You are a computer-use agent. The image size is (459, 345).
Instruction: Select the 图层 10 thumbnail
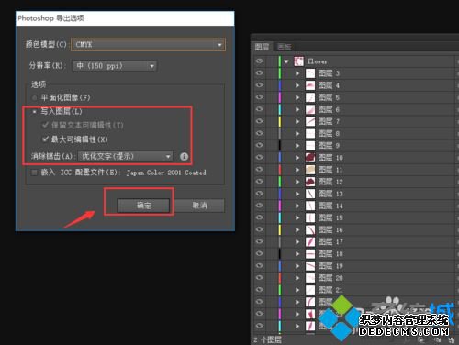pos(310,158)
